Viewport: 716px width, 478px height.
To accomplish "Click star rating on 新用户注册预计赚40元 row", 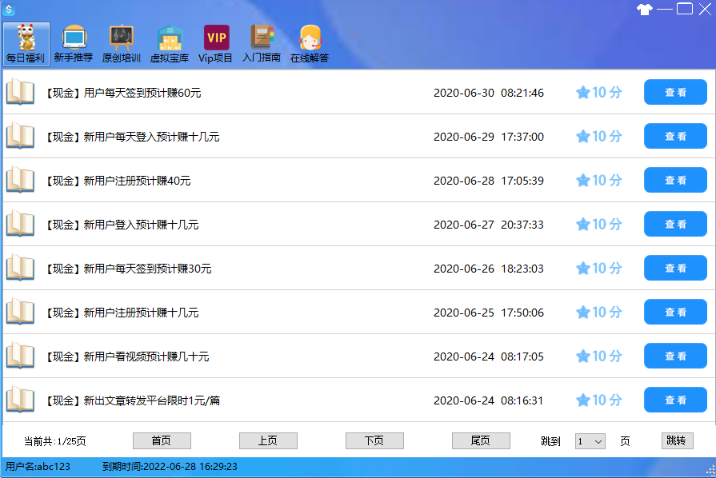I will [583, 181].
